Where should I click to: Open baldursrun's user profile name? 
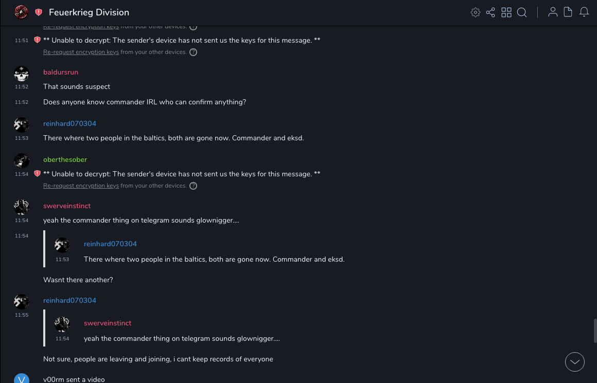(x=61, y=72)
